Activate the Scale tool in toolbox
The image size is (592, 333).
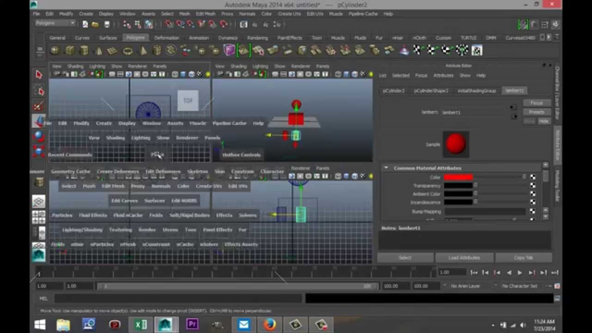[39, 151]
